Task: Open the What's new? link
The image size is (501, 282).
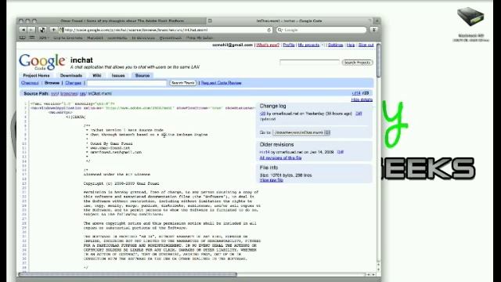Action: (x=268, y=45)
